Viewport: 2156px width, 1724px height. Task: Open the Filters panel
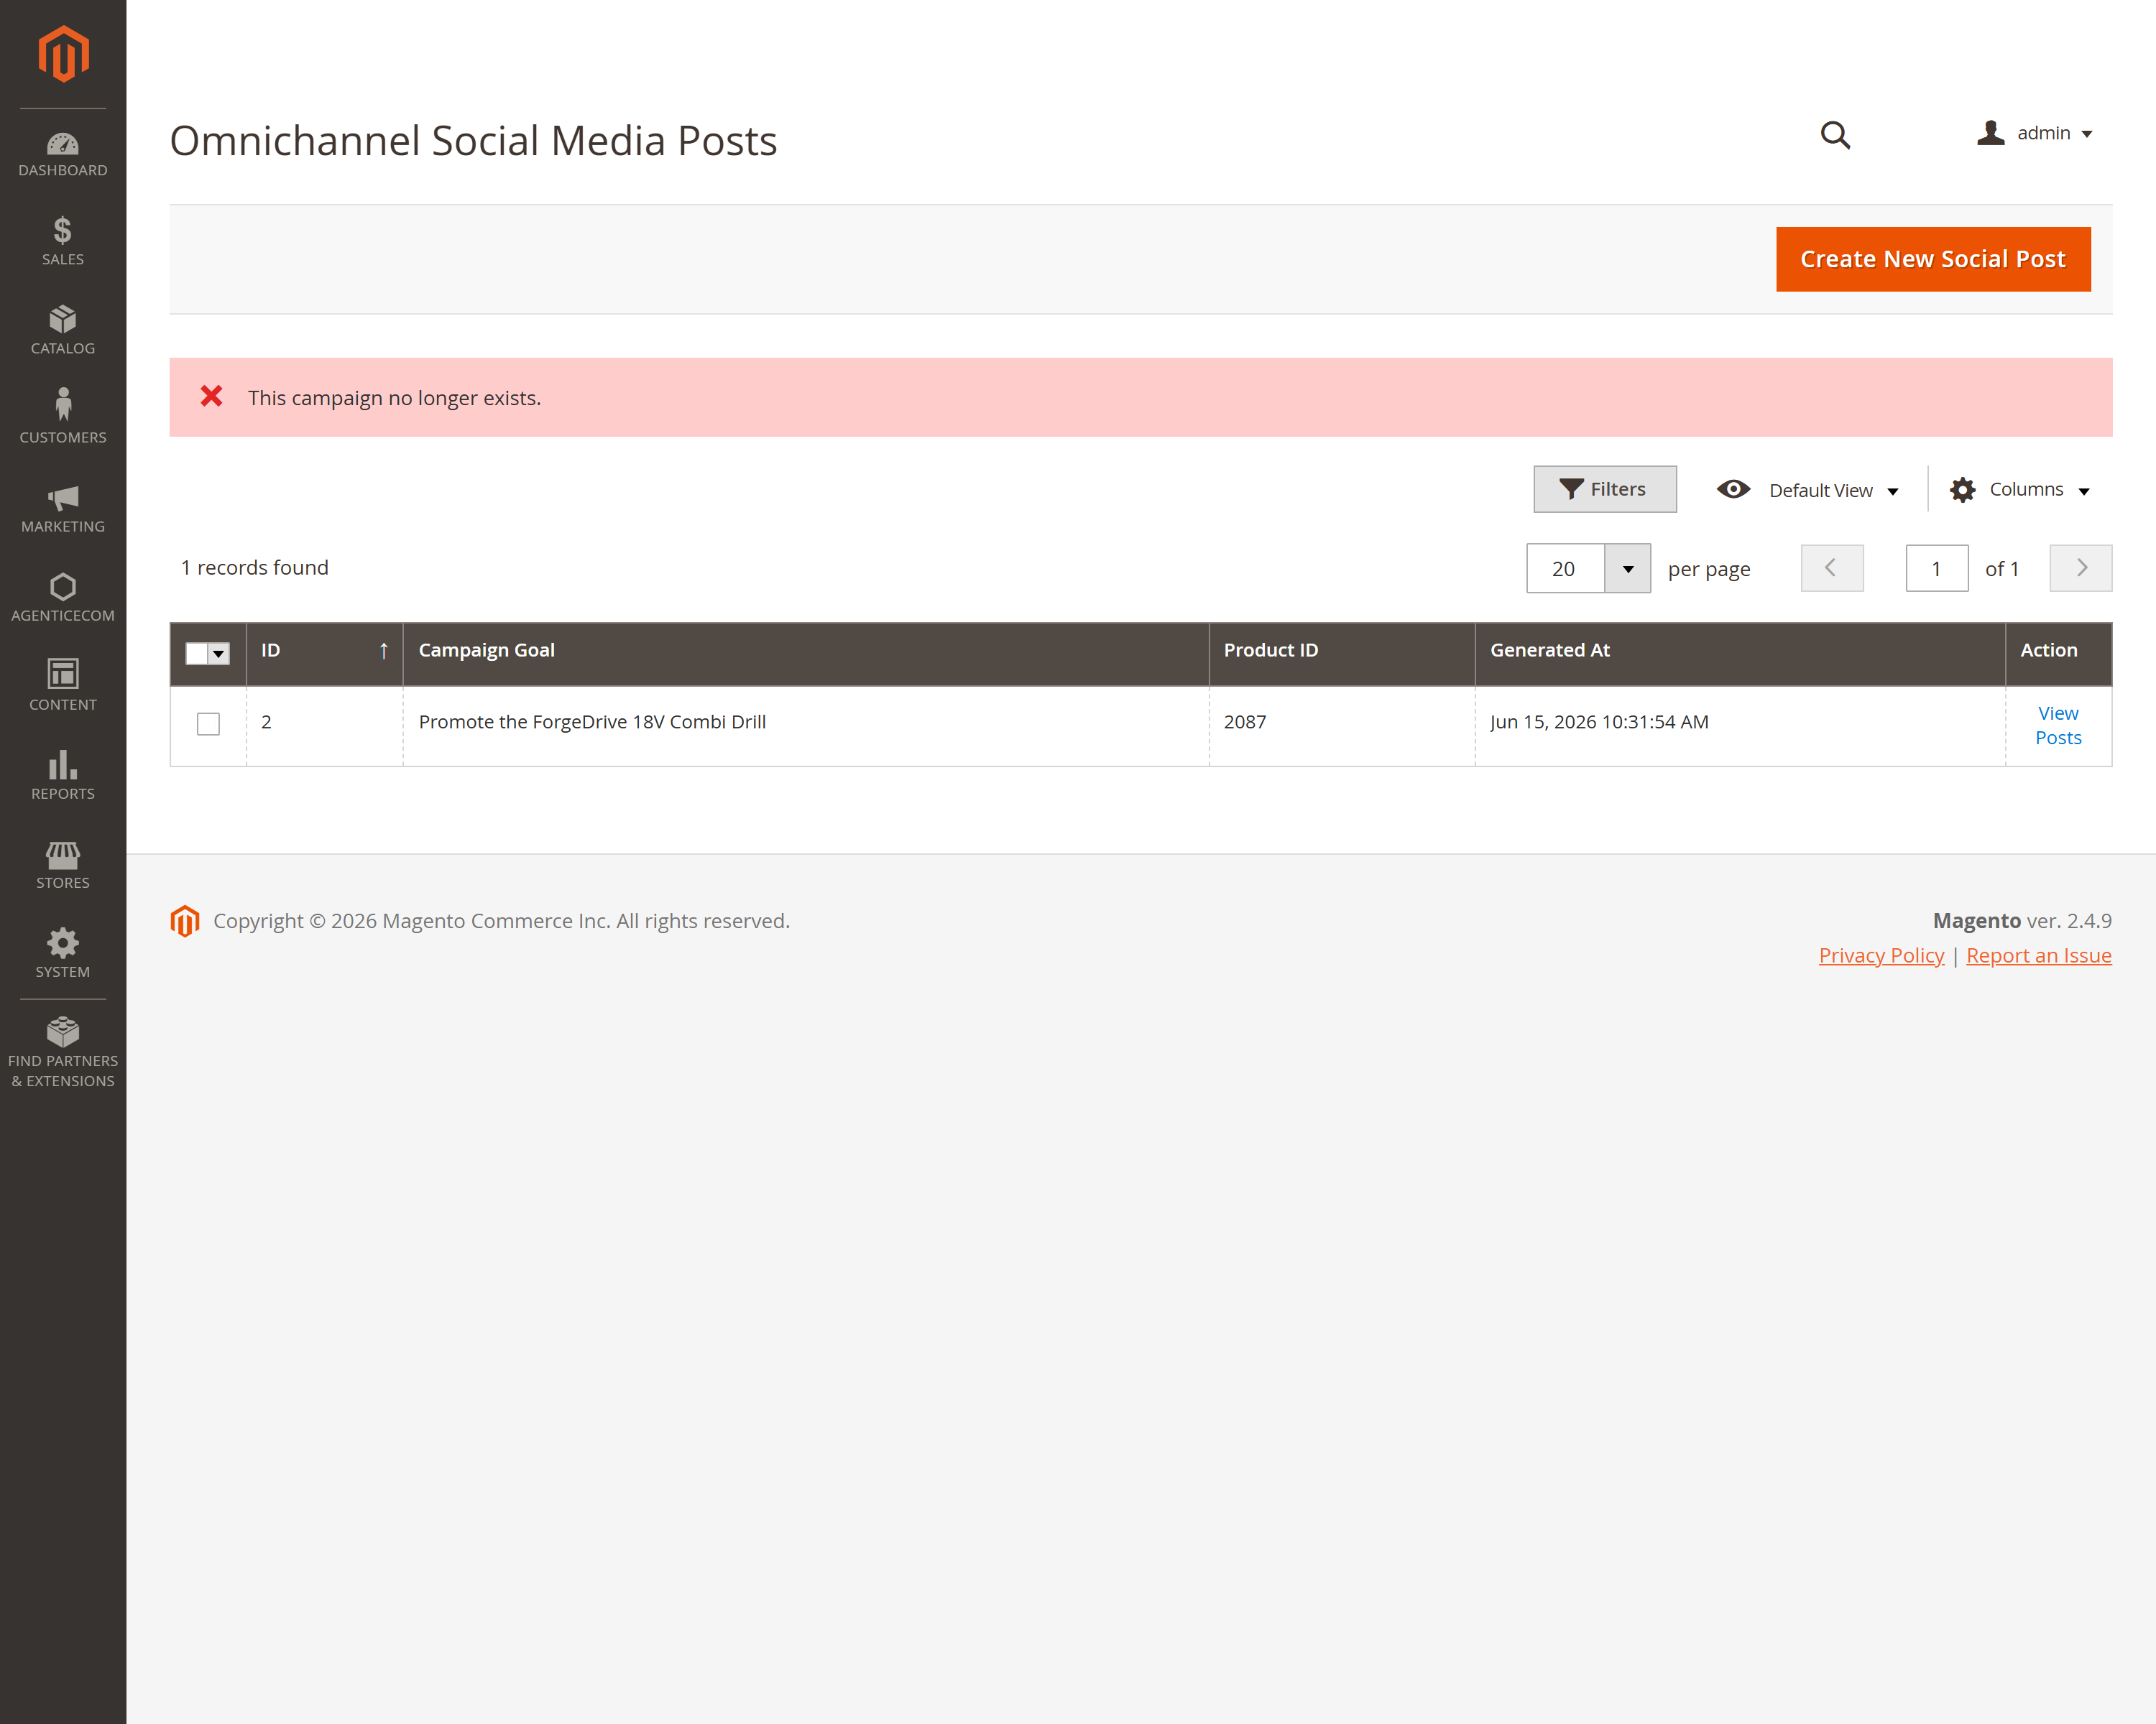(x=1605, y=488)
